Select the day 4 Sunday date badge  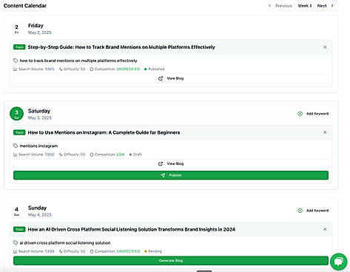coord(16,211)
